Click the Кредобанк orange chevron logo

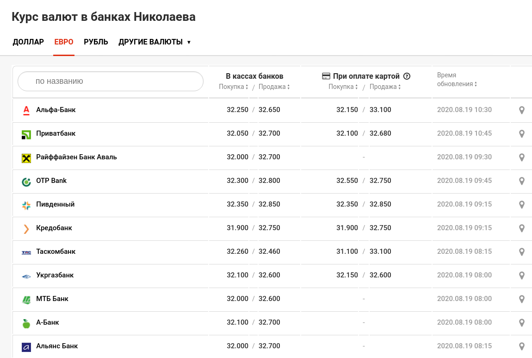pyautogui.click(x=26, y=229)
